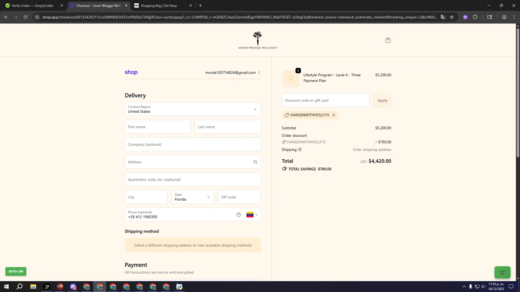Switch to Shopping Bag | Old Navy tab
520x292 pixels.
point(159,6)
